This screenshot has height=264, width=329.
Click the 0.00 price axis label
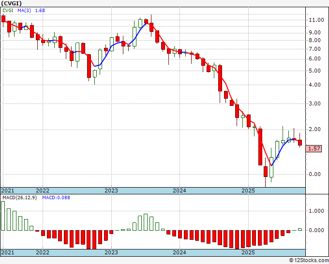(314, 174)
